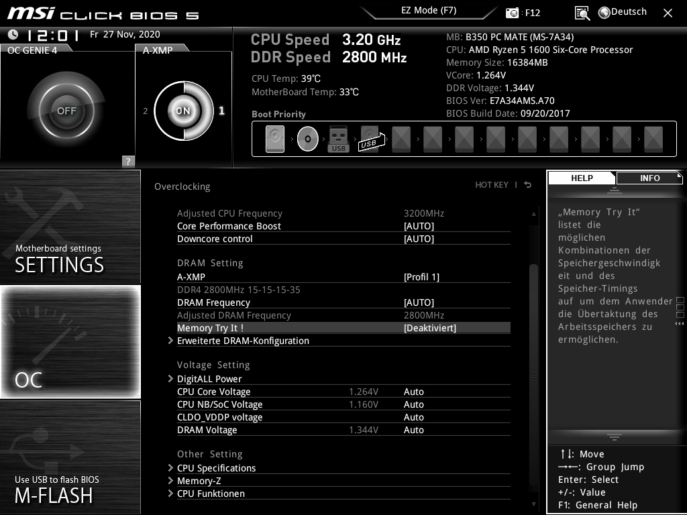Open the A-XMP [Profil 1] dropdown
The image size is (687, 515).
(421, 277)
